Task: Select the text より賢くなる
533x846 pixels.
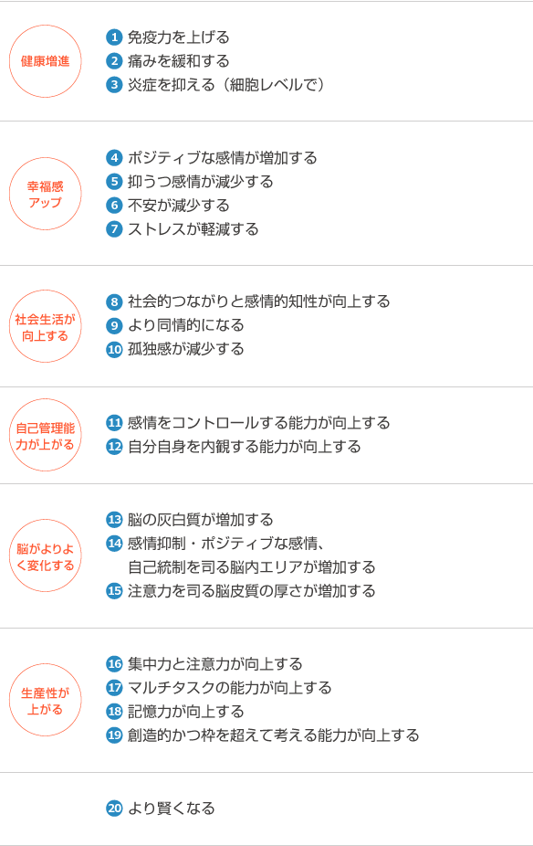Action: 172,809
